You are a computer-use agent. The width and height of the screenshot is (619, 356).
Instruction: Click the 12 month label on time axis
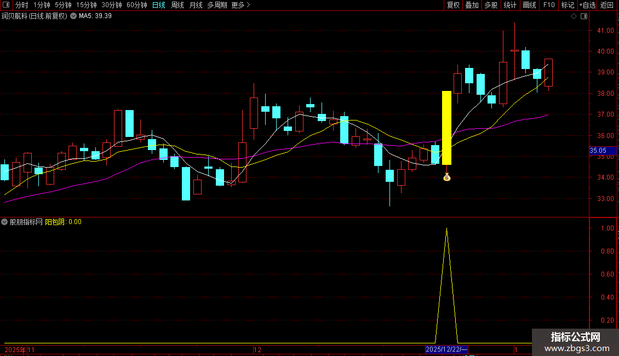tap(257, 349)
